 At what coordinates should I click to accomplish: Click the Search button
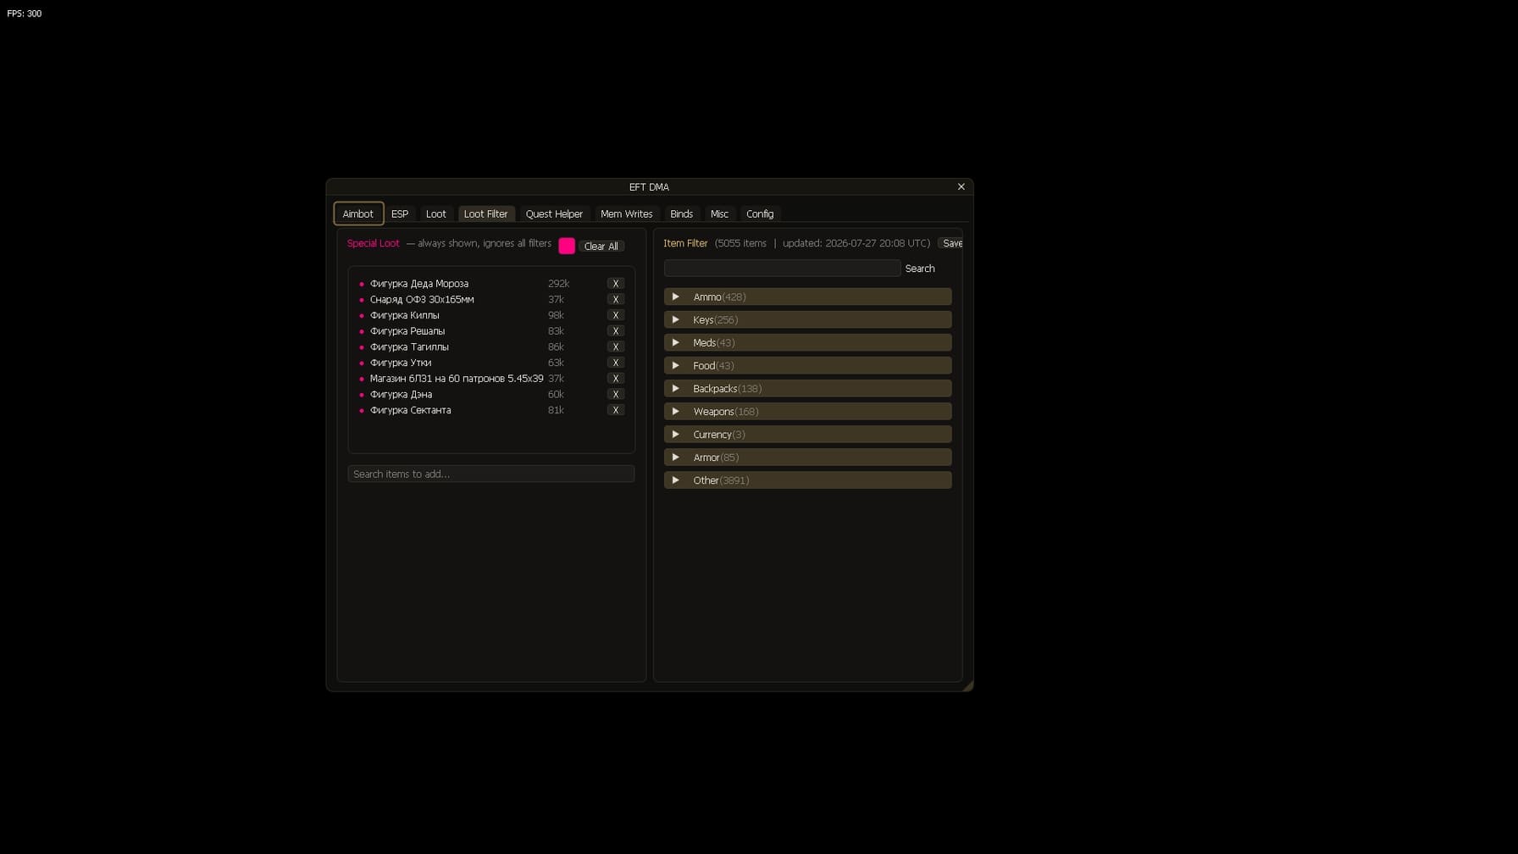[x=920, y=269]
